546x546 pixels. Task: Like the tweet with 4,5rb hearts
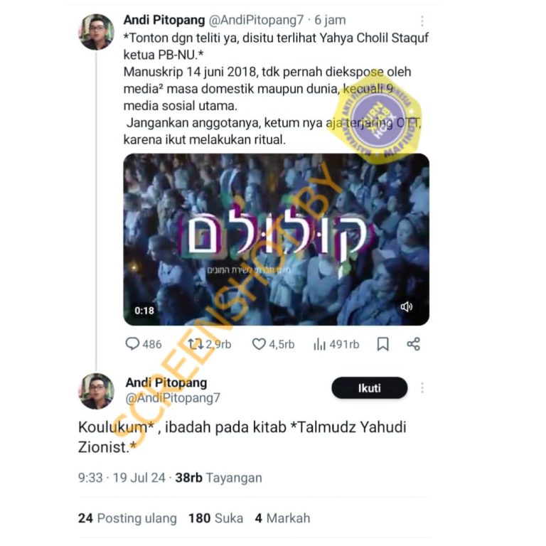coord(259,344)
